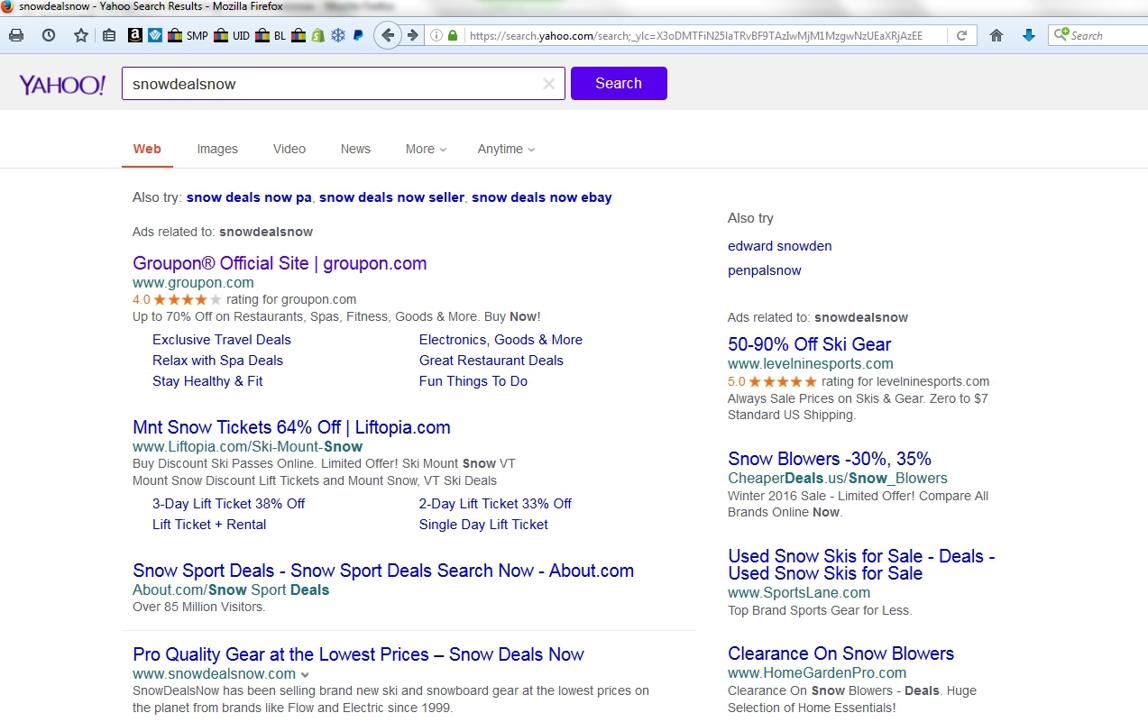This screenshot has width=1148, height=722.
Task: Switch to the News tab
Action: (355, 149)
